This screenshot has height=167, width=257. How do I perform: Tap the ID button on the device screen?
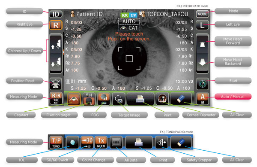(56, 14)
